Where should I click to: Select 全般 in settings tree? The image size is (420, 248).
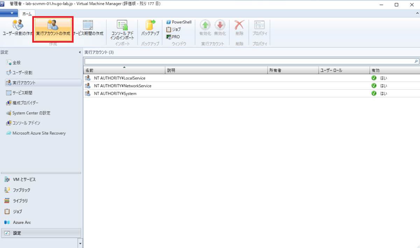pos(16,63)
